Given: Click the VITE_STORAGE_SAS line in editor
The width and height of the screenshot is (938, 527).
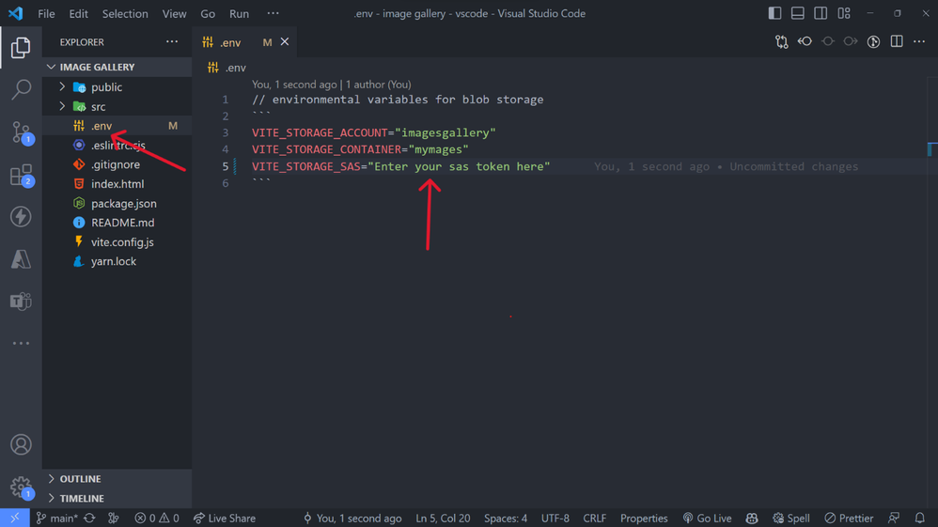Looking at the screenshot, I should [x=400, y=166].
